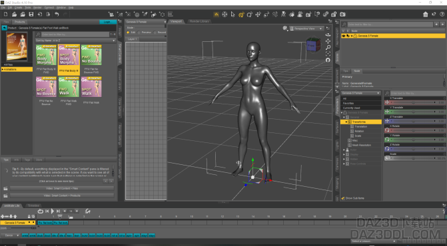This screenshot has width=447, height=246.
Task: Click the create new camera icon
Action: point(111,14)
